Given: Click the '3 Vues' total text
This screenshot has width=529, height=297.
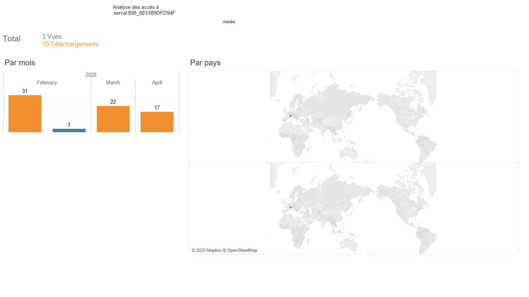Looking at the screenshot, I should pos(52,36).
